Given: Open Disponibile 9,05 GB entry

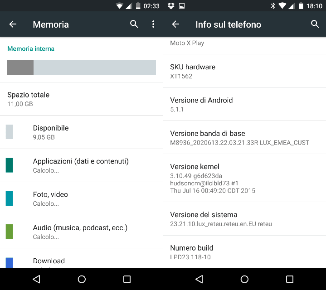Looking at the screenshot, I should click(81, 132).
